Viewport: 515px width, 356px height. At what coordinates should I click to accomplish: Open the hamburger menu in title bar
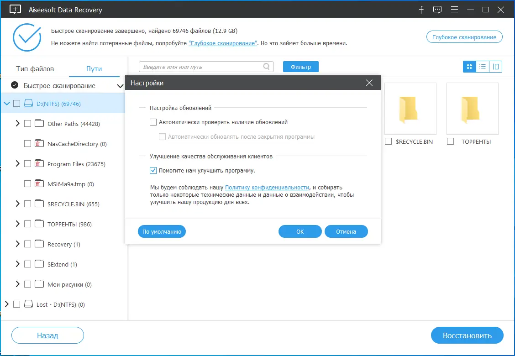454,10
